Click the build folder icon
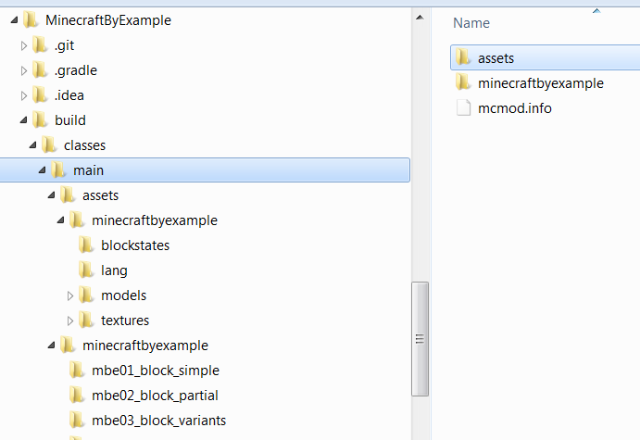Viewport: 640px width, 440px height. click(x=40, y=120)
